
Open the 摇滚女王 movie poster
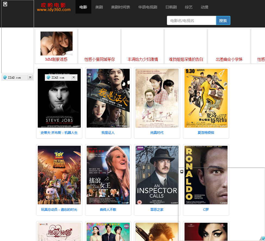[108, 175]
